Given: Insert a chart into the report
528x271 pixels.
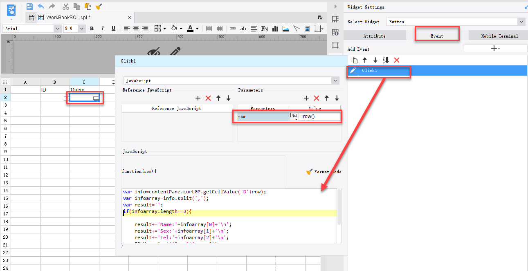Looking at the screenshot, I should pyautogui.click(x=275, y=28).
